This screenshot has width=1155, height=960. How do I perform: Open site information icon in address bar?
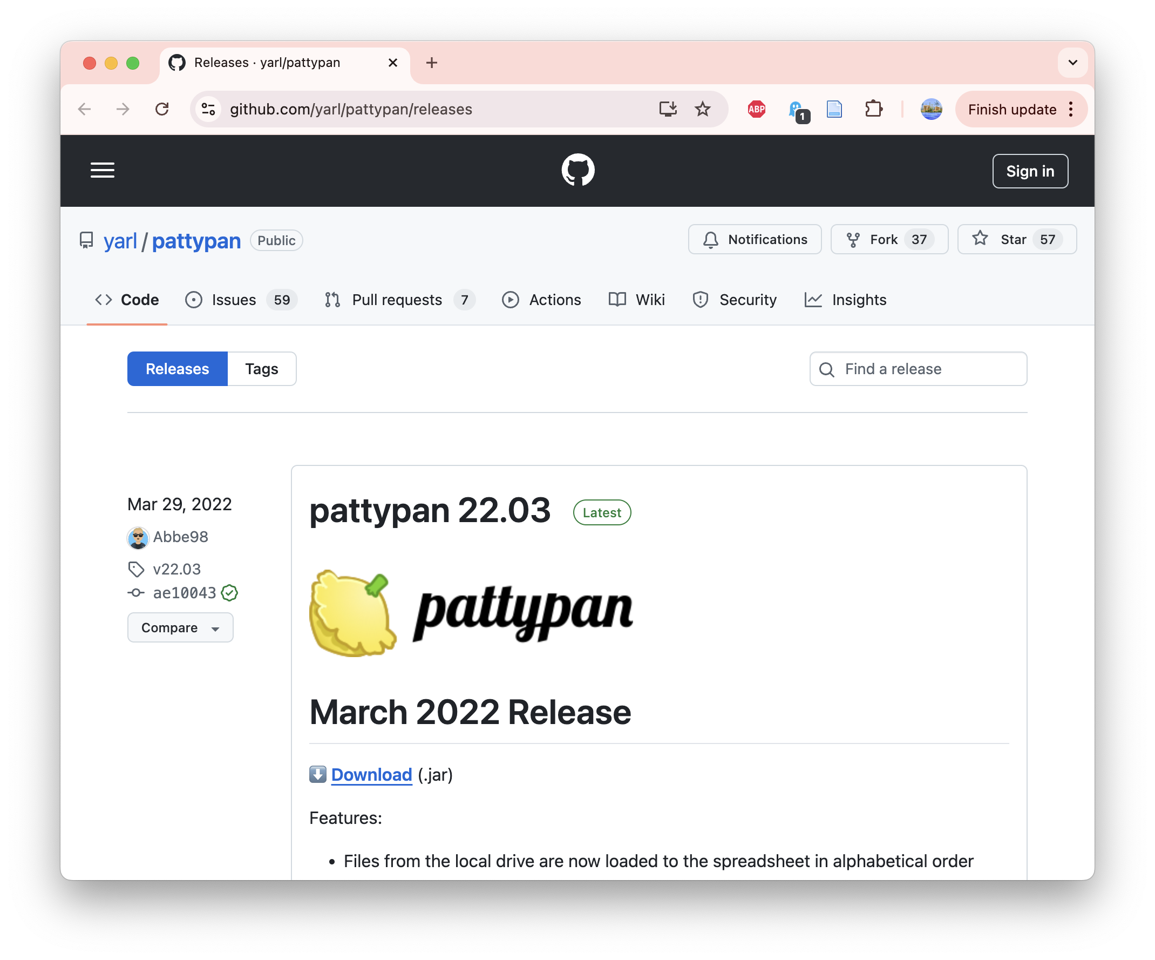[x=208, y=110]
